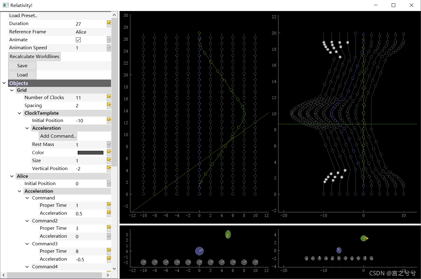Collapse the Command2 node
The width and height of the screenshot is (421, 279).
27,221
